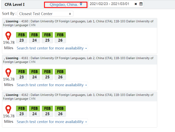Pick FEB 23 at Lab 3 test center

coord(22,111)
